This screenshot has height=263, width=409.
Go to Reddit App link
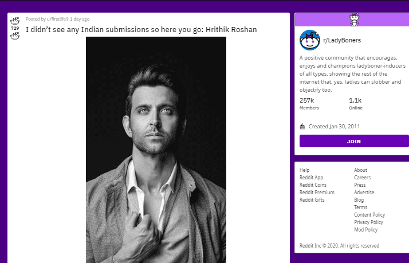coord(311,178)
